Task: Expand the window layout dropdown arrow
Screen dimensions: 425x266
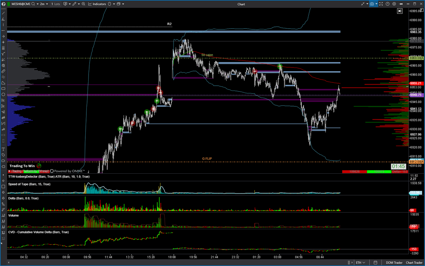Action: pyautogui.click(x=123, y=4)
